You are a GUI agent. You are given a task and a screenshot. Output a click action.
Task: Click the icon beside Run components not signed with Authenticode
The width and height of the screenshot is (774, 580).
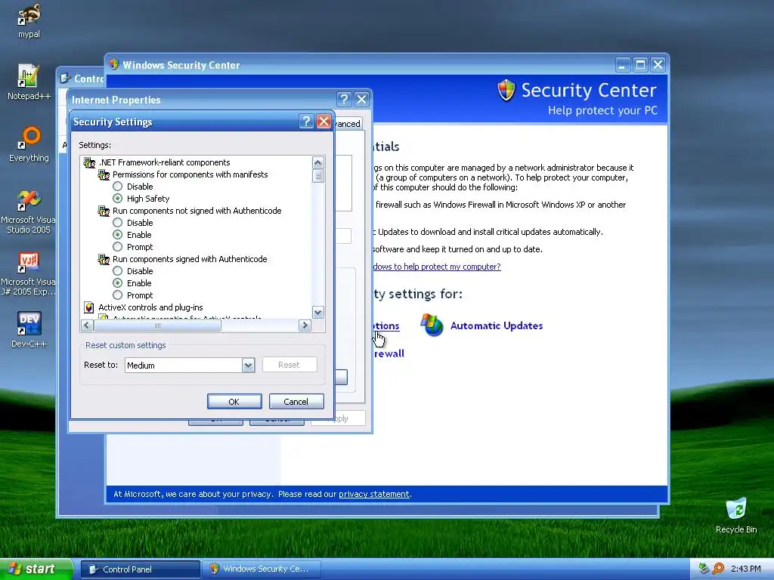pyautogui.click(x=104, y=211)
